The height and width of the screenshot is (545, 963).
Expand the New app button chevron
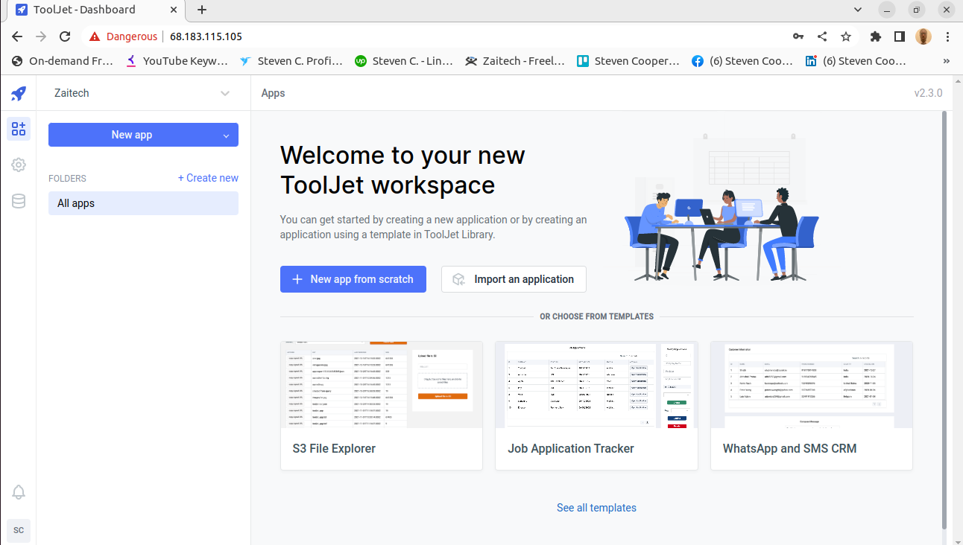tap(226, 135)
